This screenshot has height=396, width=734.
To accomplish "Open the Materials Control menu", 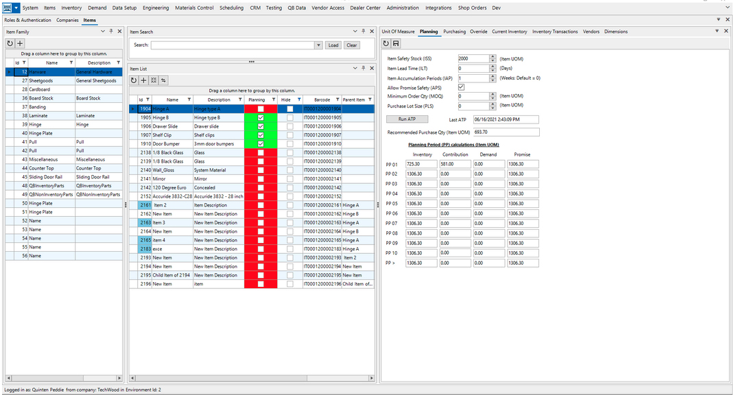I will pos(194,8).
